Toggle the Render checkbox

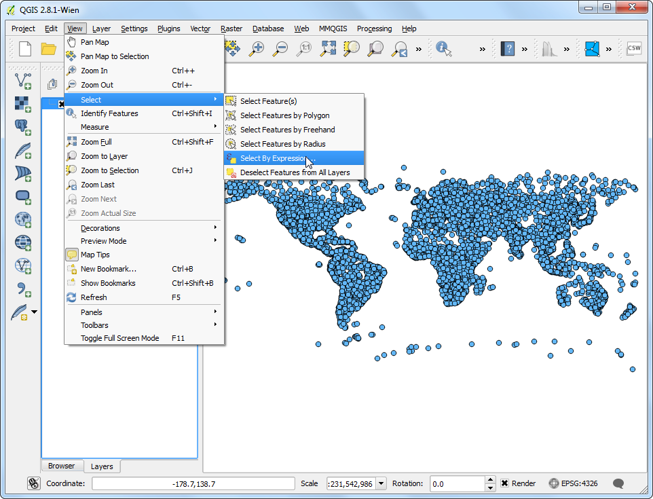[x=505, y=483]
